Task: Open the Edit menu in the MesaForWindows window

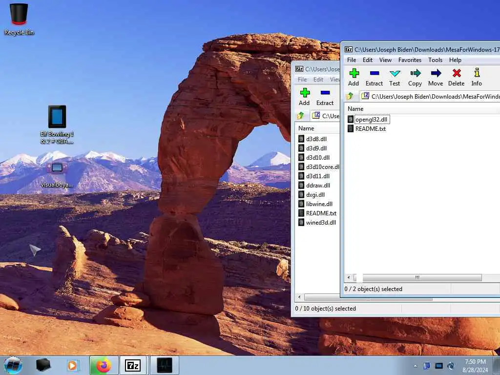Action: [368, 60]
